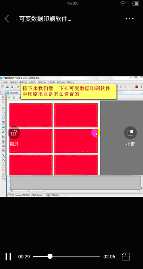
Task: Select the Arc tool
Action: [x=3, y=160]
